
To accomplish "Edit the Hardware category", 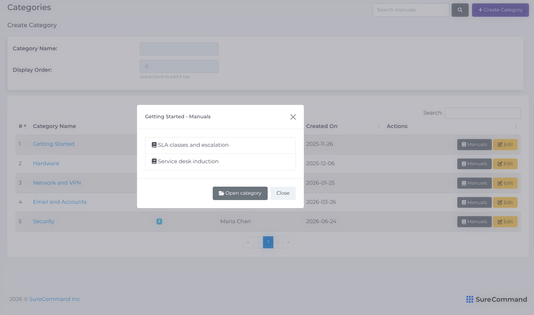I will click(x=505, y=164).
